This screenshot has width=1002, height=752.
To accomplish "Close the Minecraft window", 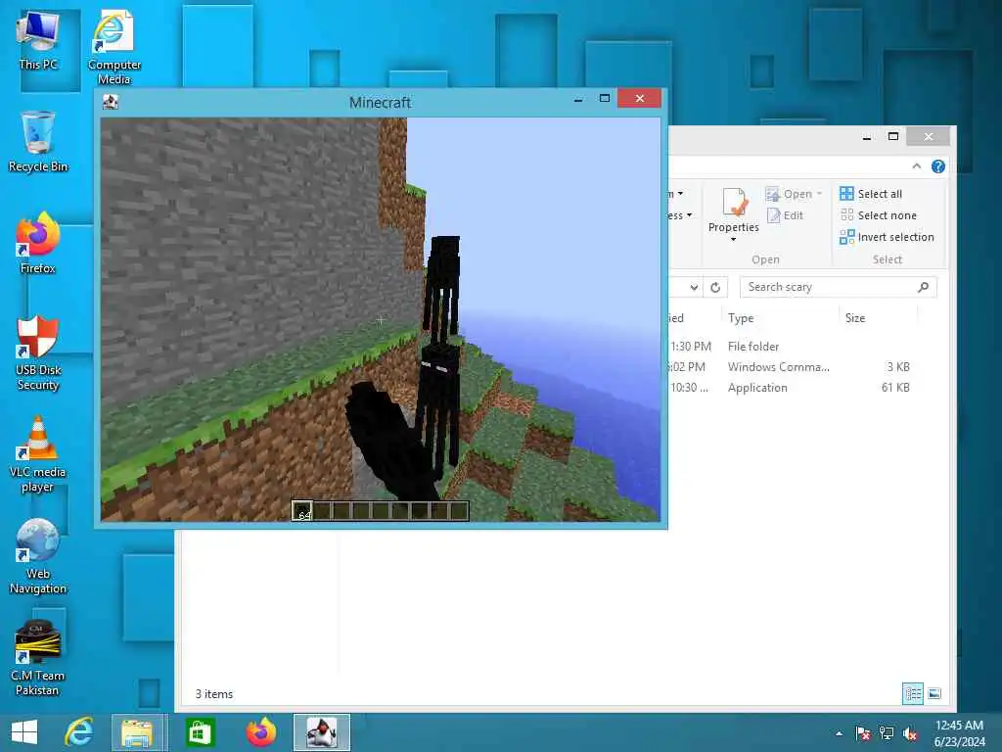I will click(x=640, y=99).
